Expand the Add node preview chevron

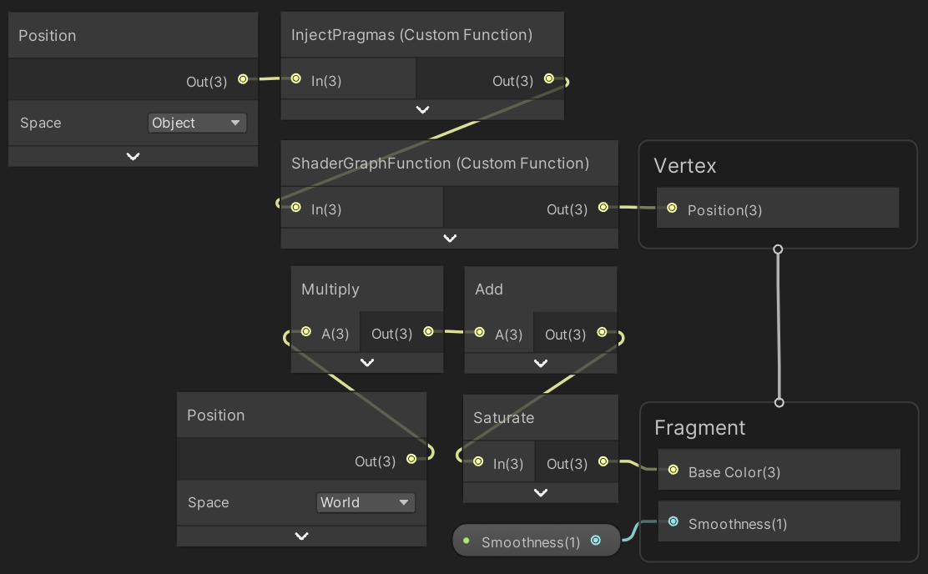pos(540,363)
